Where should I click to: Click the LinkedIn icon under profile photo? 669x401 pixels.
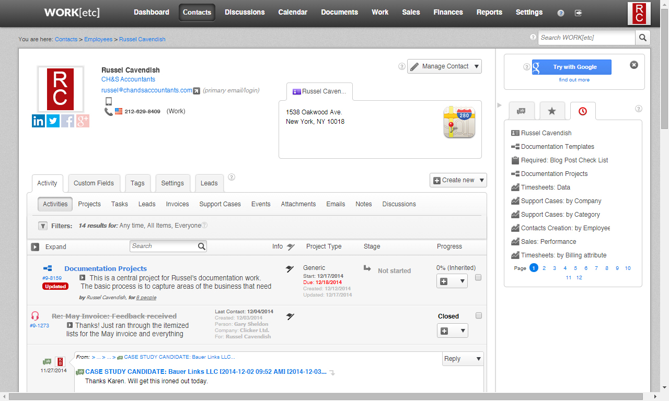pyautogui.click(x=38, y=121)
